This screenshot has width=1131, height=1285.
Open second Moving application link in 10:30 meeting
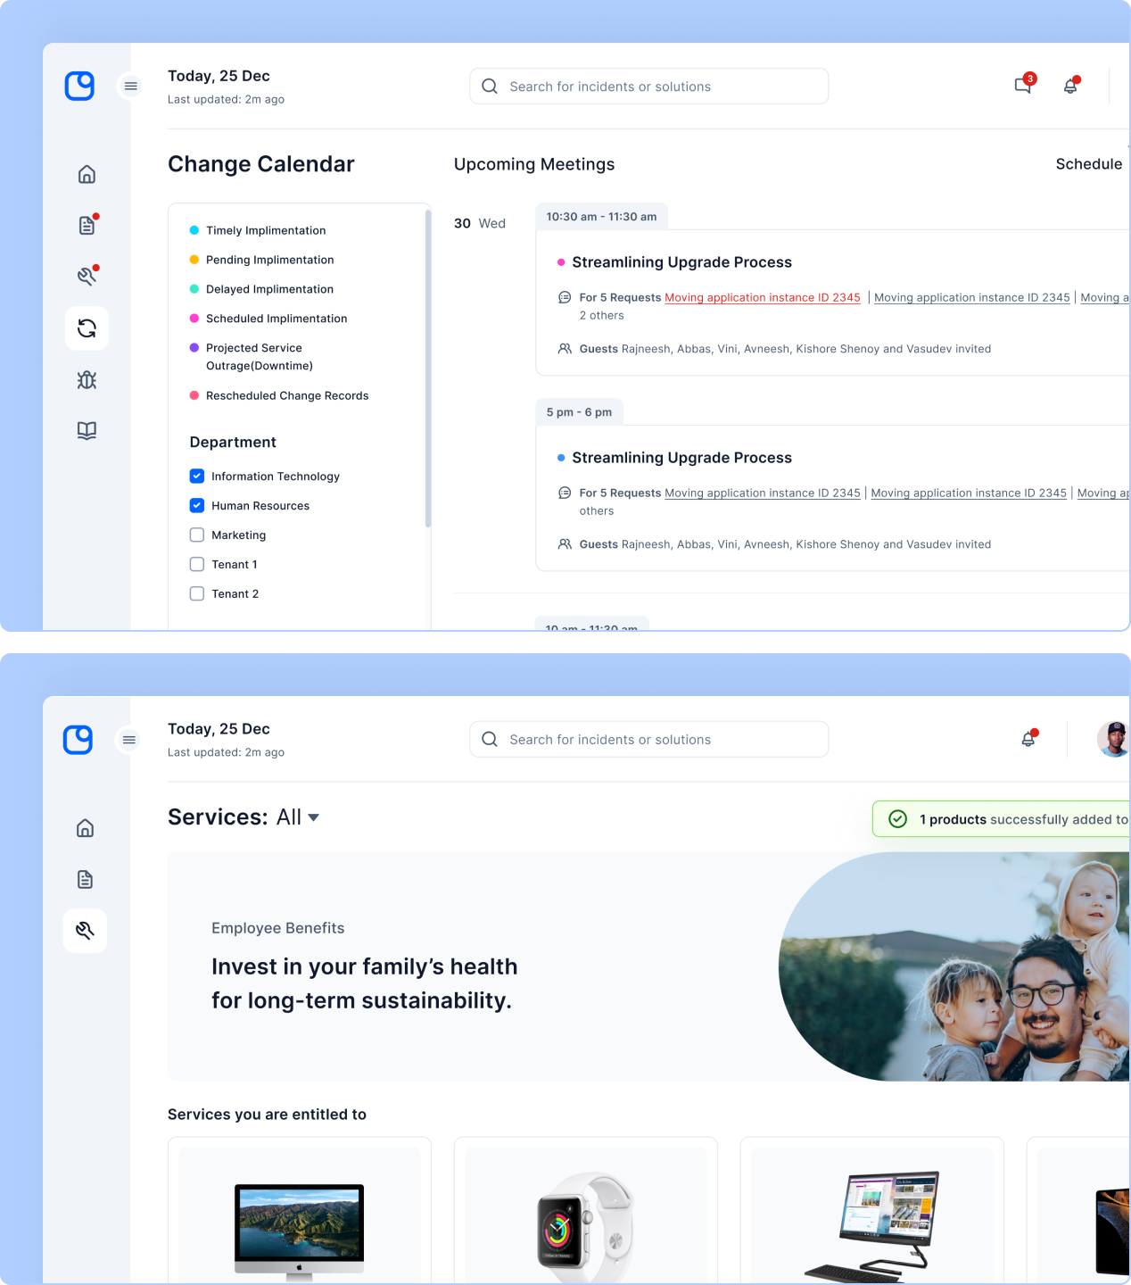click(x=972, y=298)
